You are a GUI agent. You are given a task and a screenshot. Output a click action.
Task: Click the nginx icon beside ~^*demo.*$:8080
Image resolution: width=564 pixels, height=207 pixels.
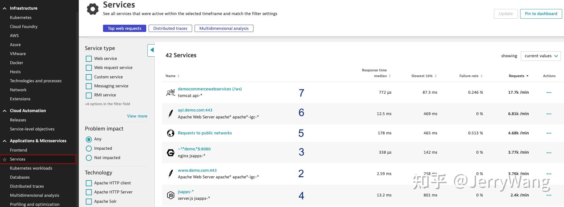click(171, 152)
